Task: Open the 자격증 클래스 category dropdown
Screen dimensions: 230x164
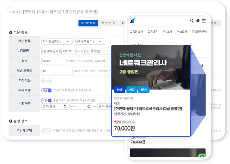Action: pos(57,41)
